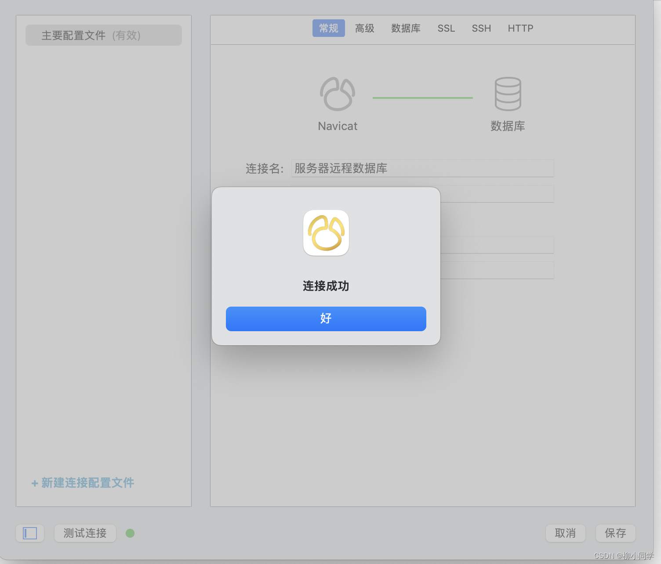Click the 连接名: field label
The width and height of the screenshot is (661, 564).
[265, 168]
